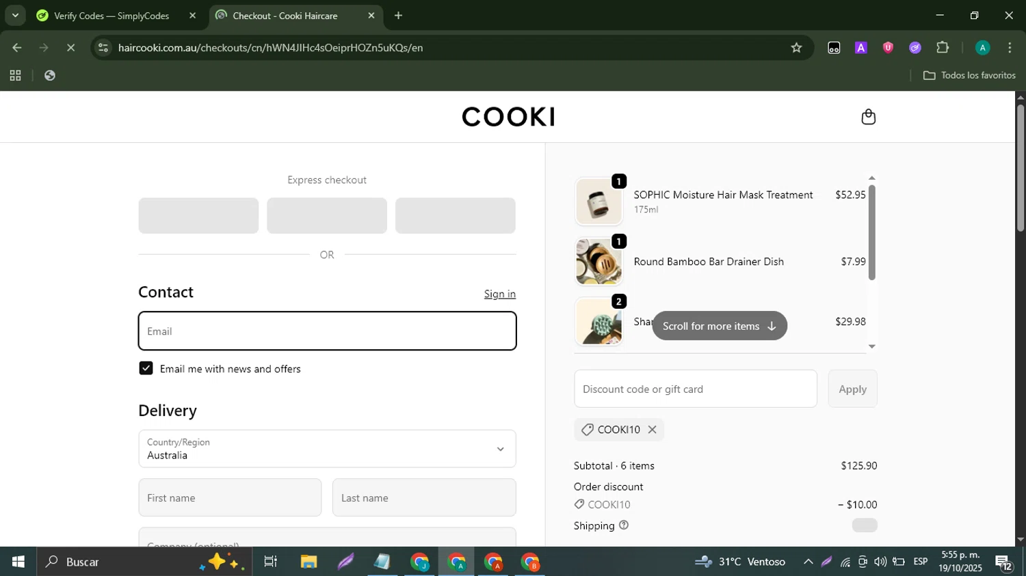Open the notification center icon
The height and width of the screenshot is (576, 1026).
pyautogui.click(x=1003, y=562)
